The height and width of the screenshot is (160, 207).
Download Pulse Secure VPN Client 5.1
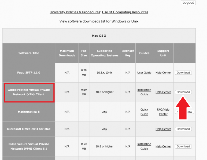pos(183,146)
